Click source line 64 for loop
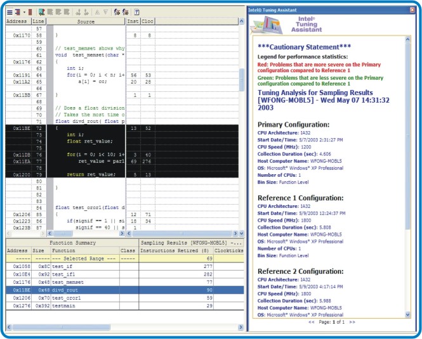This screenshot has width=422, height=339. 96,75
